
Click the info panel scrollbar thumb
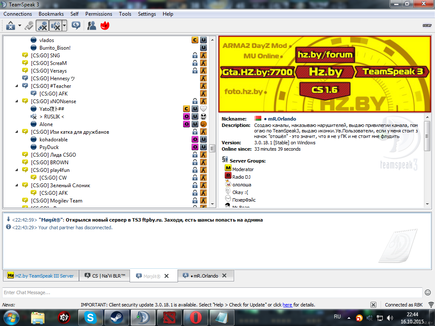click(427, 136)
